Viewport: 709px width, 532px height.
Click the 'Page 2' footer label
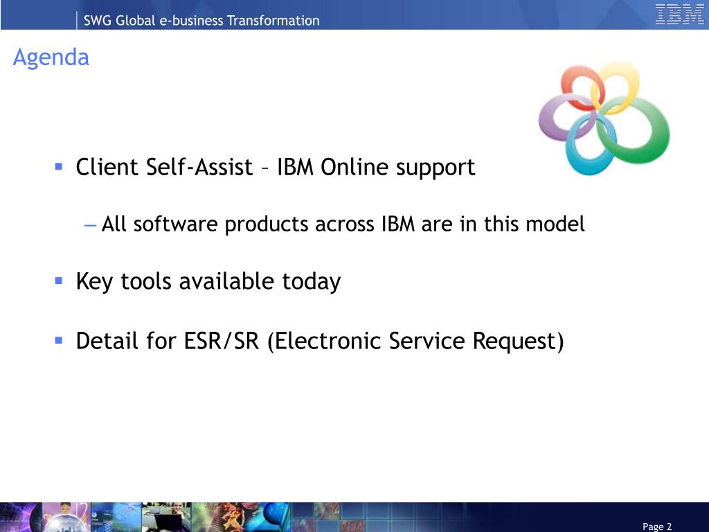point(657,526)
